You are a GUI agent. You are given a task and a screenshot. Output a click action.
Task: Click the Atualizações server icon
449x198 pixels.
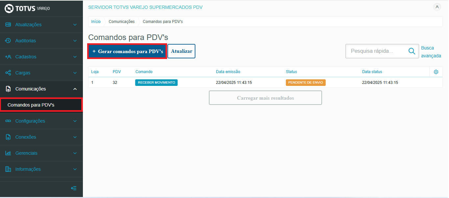pyautogui.click(x=8, y=25)
